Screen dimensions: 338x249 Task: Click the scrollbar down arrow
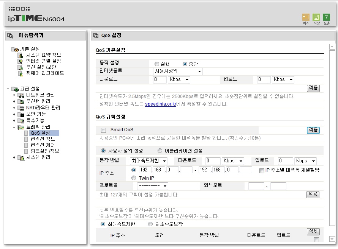pos(332,239)
